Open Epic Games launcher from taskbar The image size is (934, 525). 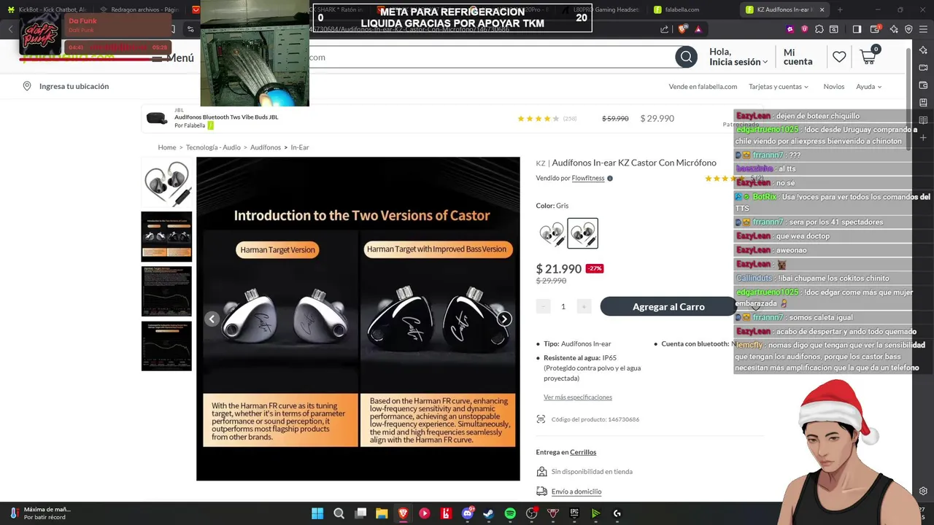coord(574,513)
